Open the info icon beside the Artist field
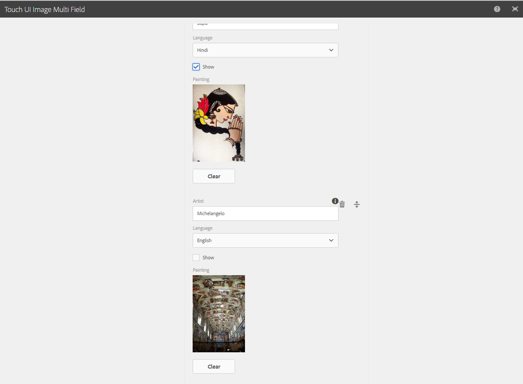The width and height of the screenshot is (523, 384). point(335,201)
